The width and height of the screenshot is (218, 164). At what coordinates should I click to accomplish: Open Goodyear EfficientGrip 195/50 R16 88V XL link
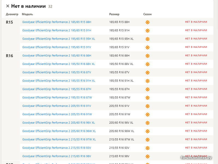(59, 64)
